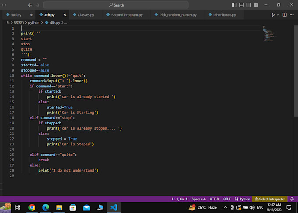Image resolution: width=298 pixels, height=213 pixels.
Task: Show hidden system tray icons
Action: (225, 207)
